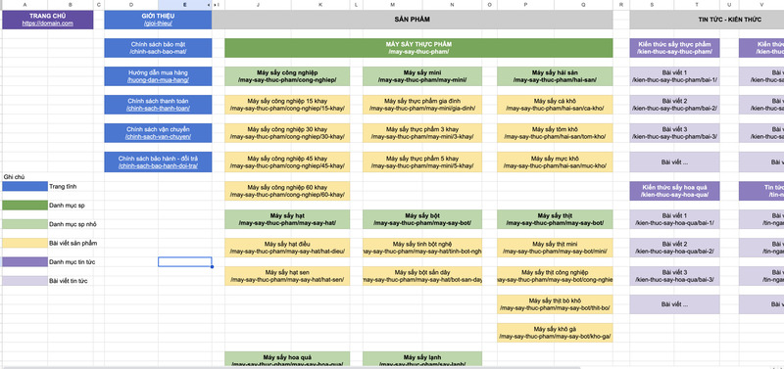784x369 pixels.
Task: Select the SẢN PHẨM header cell
Action: pyautogui.click(x=413, y=20)
